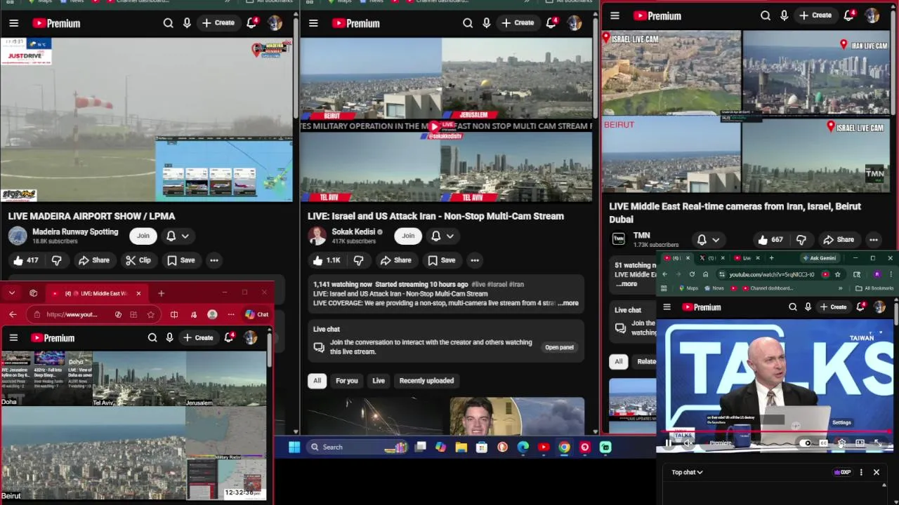Toggle autoplay in Taiwan Talks player
The width and height of the screenshot is (899, 505).
[x=807, y=443]
